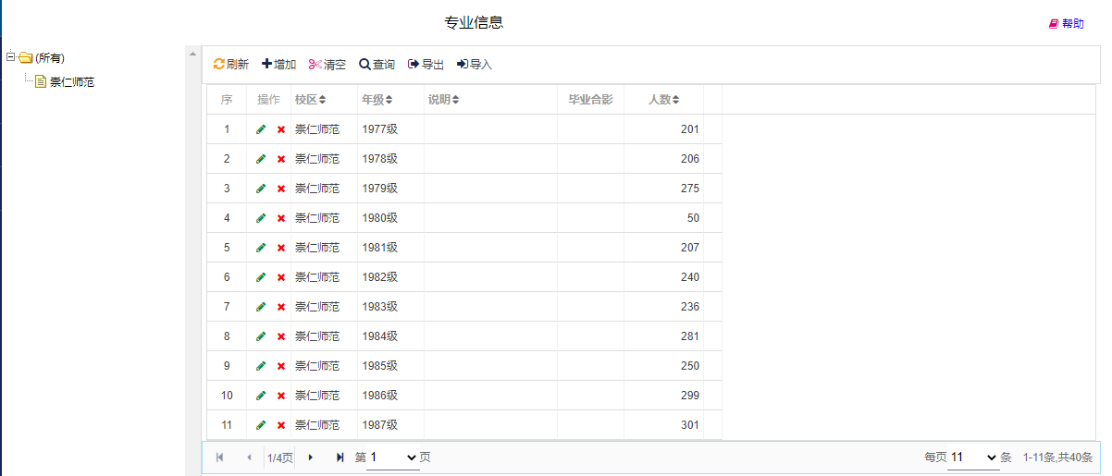
Task: Edit the 1981级 record
Action: pyautogui.click(x=261, y=248)
